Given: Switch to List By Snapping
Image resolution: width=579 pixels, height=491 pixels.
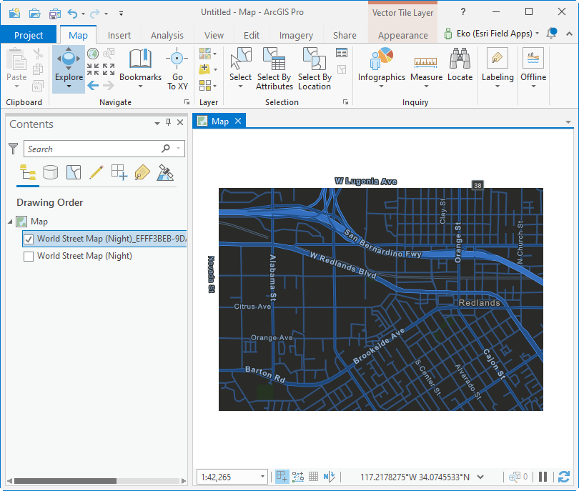Looking at the screenshot, I should click(119, 172).
